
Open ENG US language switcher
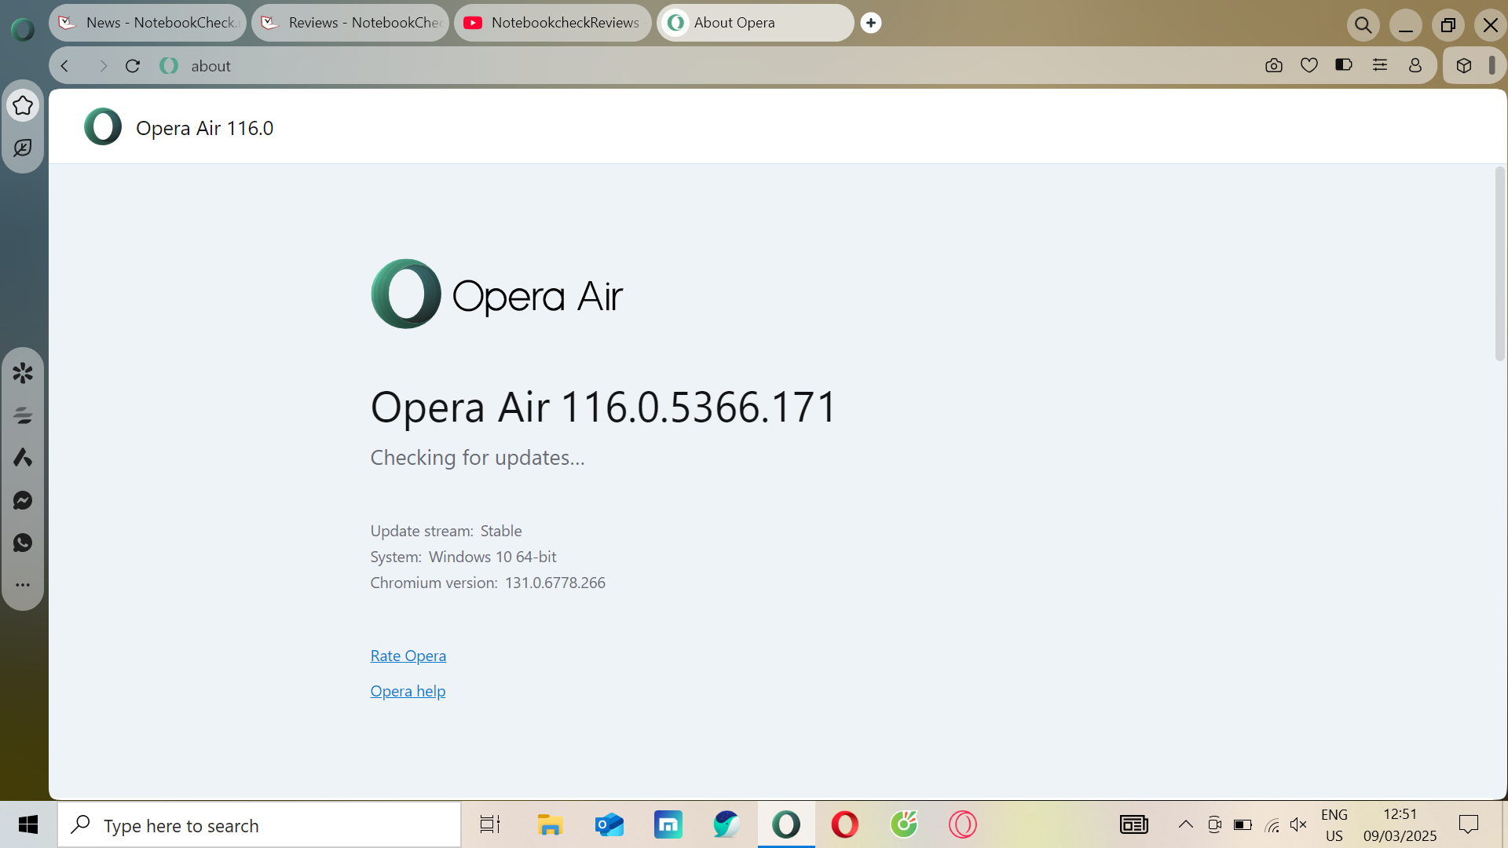(1334, 825)
